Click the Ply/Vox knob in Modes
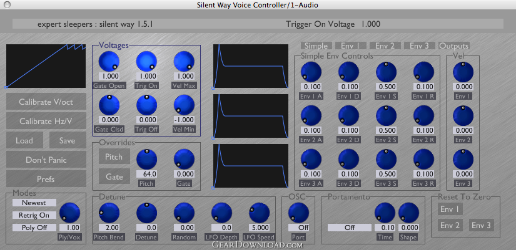 [69, 213]
